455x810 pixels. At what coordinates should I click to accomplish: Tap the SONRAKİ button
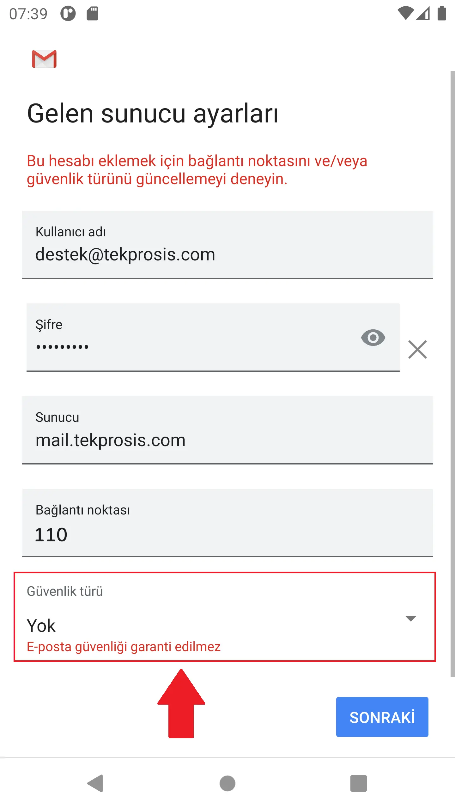coord(382,717)
